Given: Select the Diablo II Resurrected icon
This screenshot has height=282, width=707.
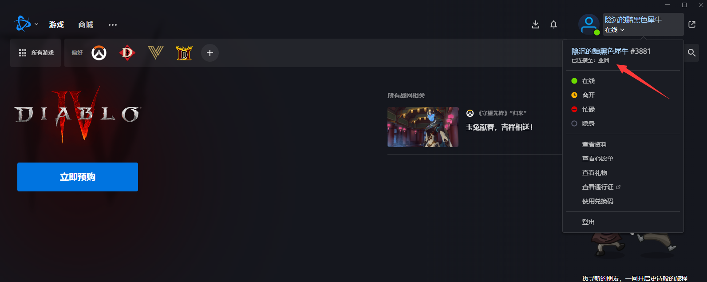Looking at the screenshot, I should (184, 53).
